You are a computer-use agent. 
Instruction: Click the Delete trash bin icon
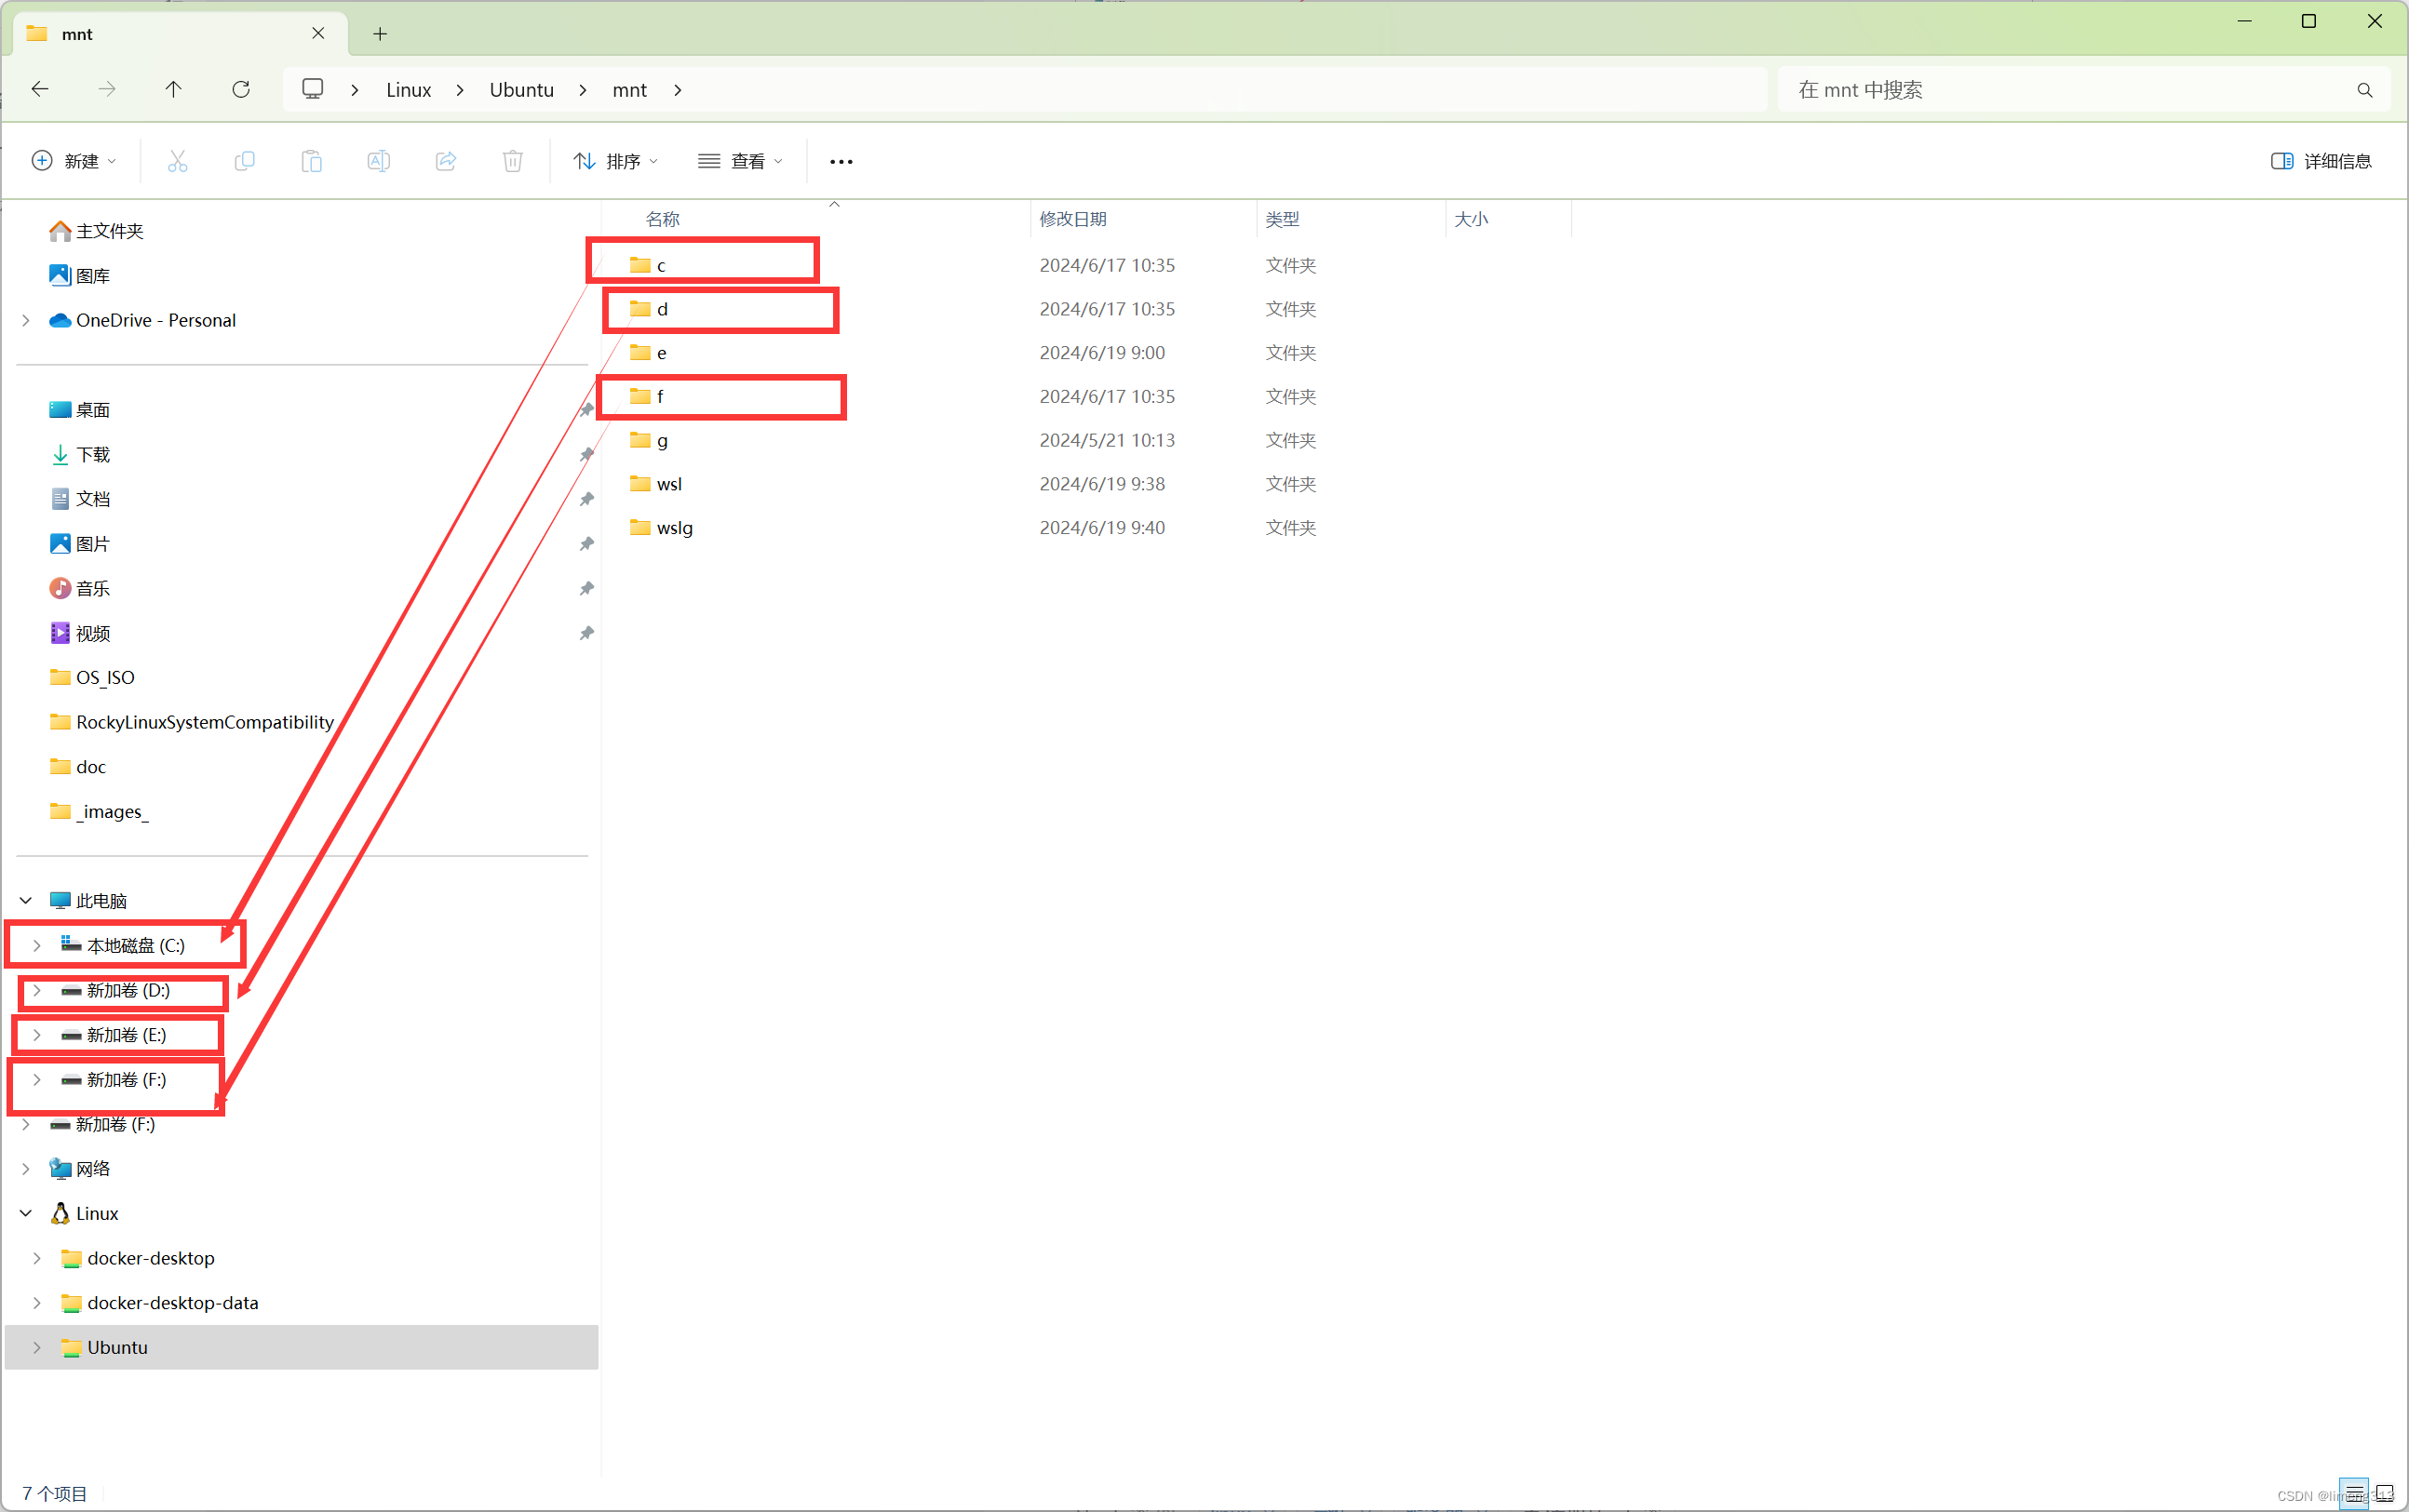tap(512, 161)
